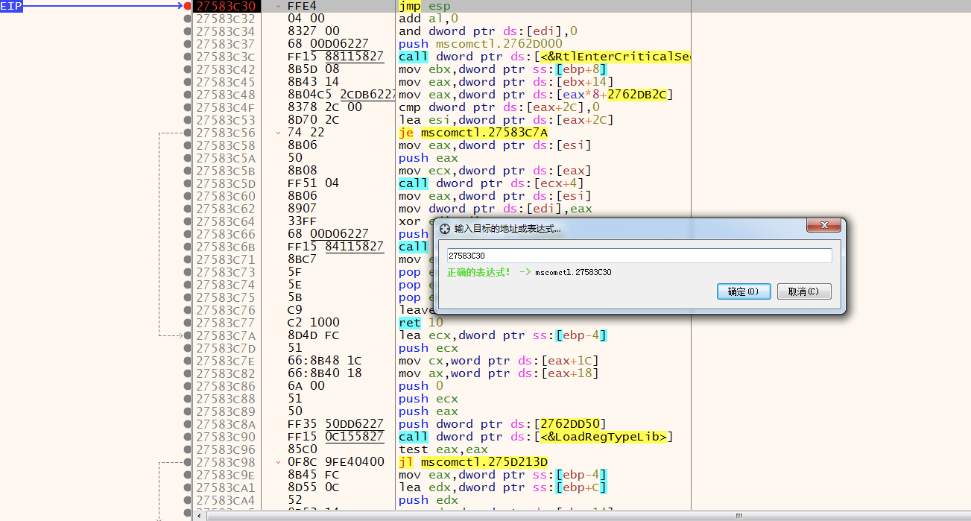Focus the address input containing 27583C30
The width and height of the screenshot is (971, 521).
[x=639, y=256]
